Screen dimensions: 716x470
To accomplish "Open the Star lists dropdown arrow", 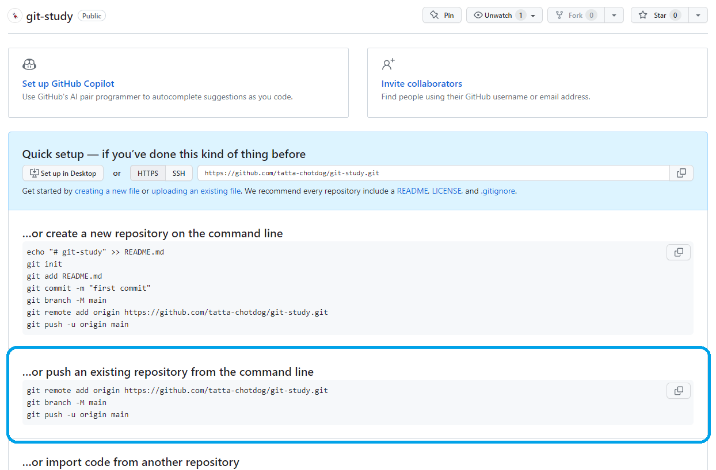I will pos(698,15).
